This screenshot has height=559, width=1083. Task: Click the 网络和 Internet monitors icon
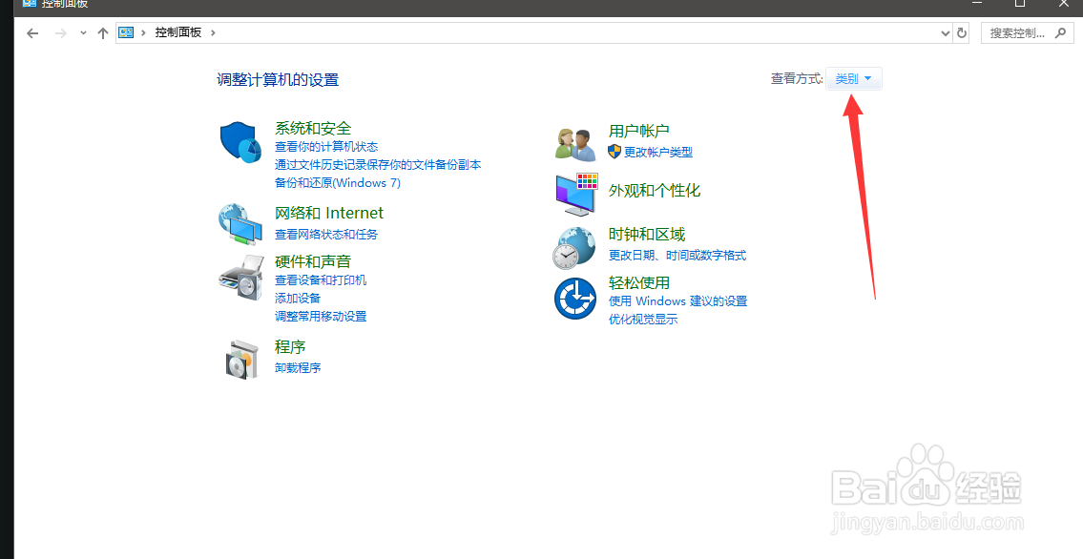240,224
